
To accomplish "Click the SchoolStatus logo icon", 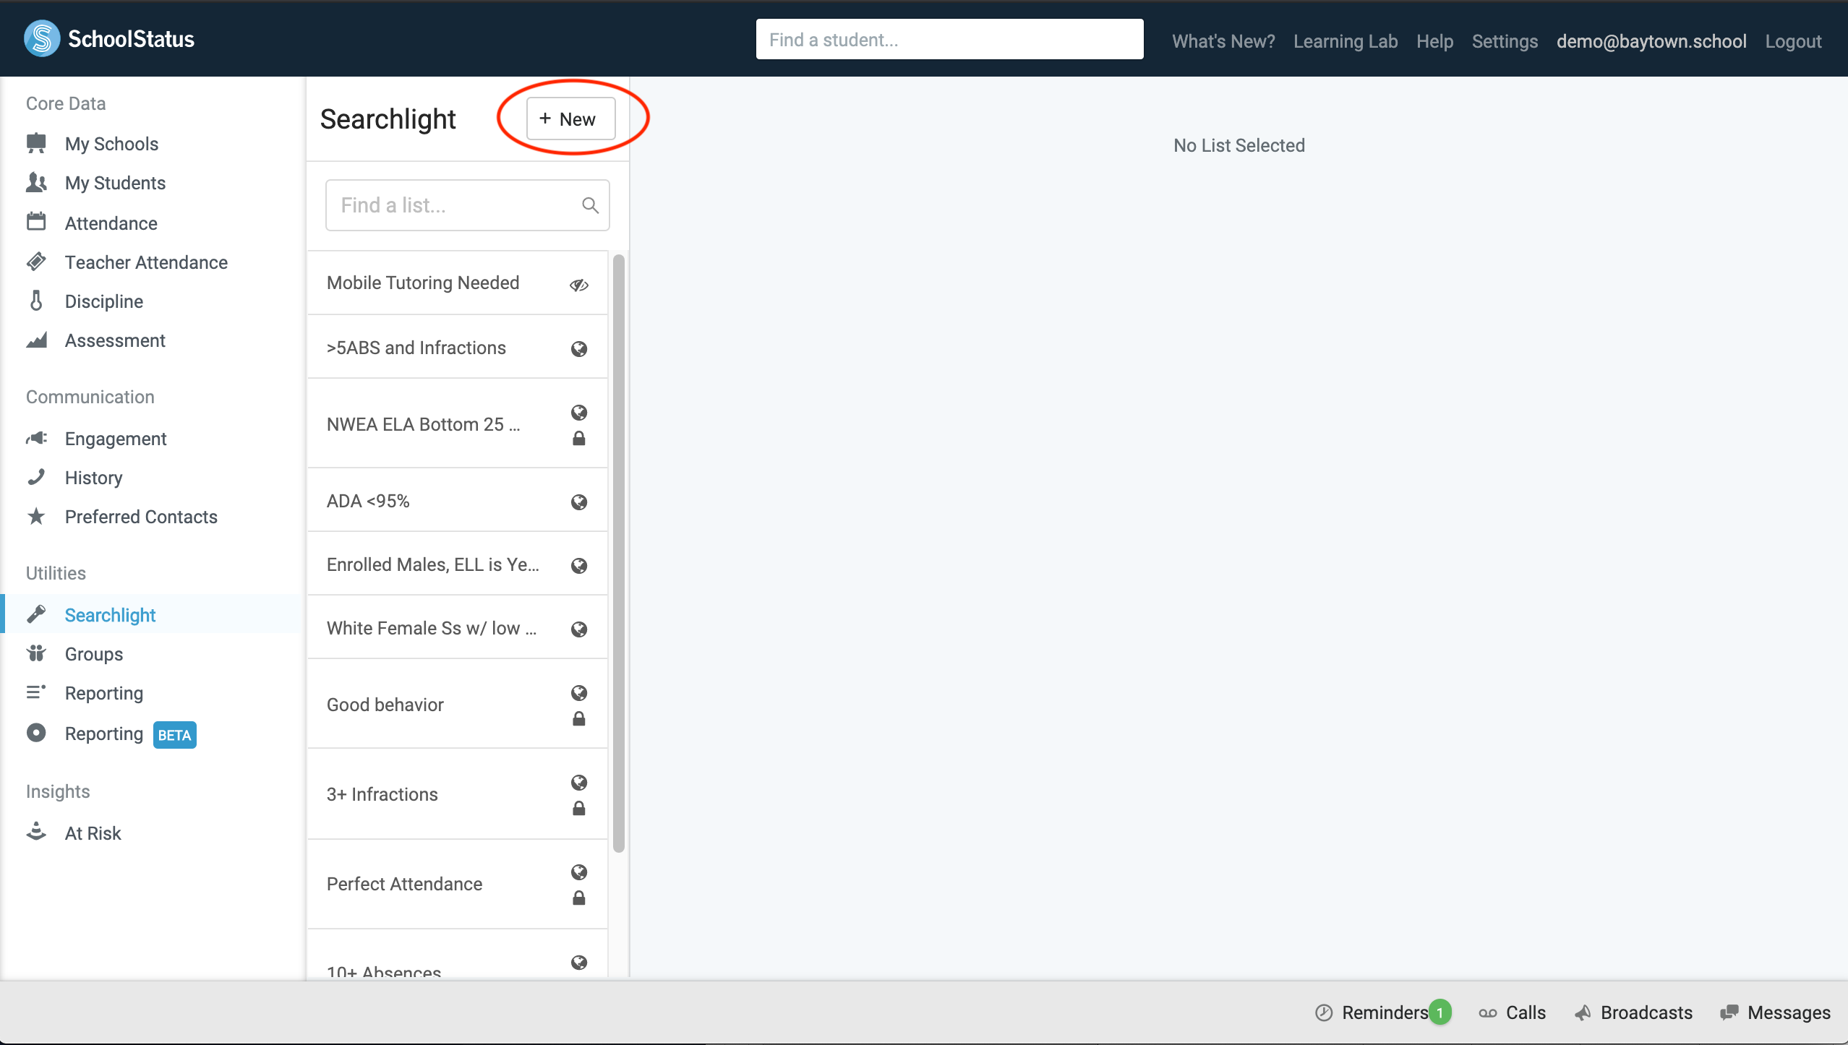I will 42,38.
